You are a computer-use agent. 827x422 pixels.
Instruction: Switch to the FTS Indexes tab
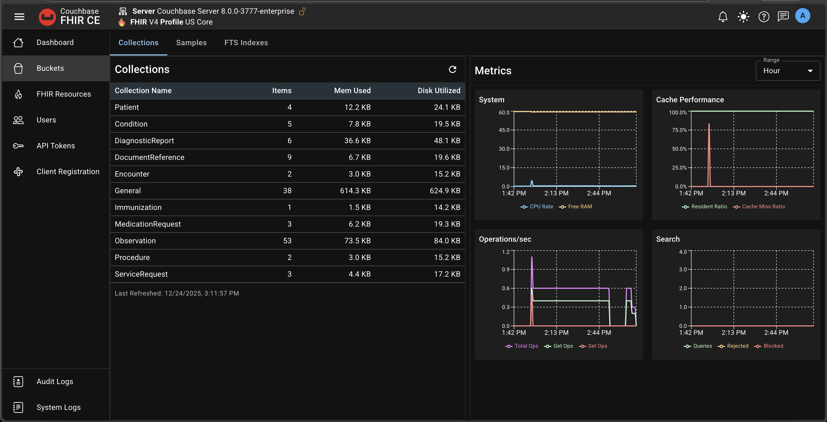pyautogui.click(x=246, y=43)
